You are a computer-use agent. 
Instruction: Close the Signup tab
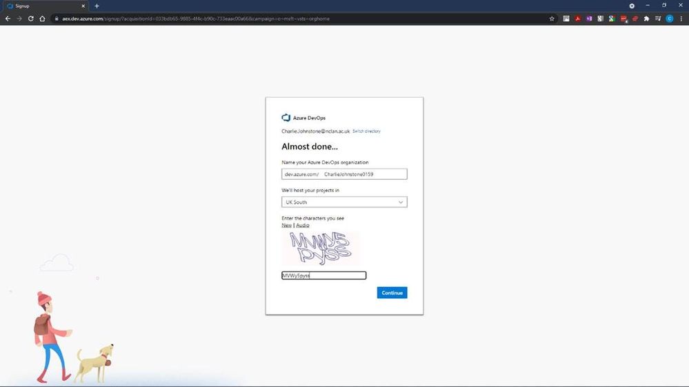[83, 6]
